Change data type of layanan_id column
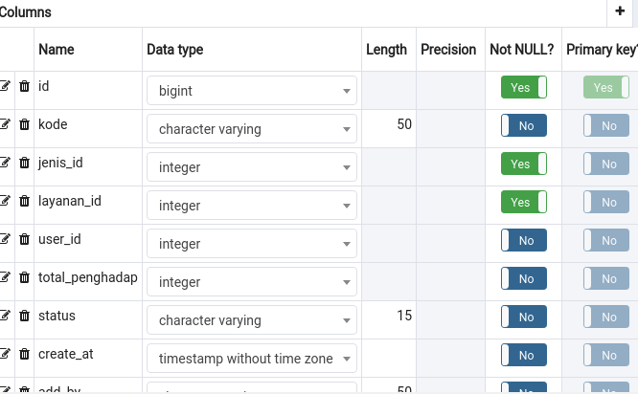This screenshot has height=394, width=638. click(x=252, y=205)
